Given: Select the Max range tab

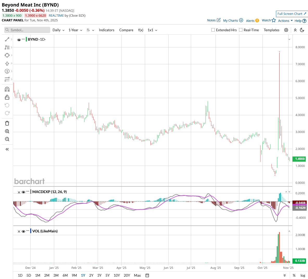Looking at the screenshot, I should point(137,275).
